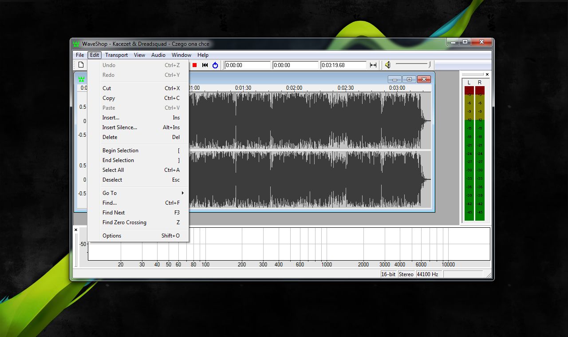
Task: Close the spectrum analyzer panel
Action: (76, 230)
